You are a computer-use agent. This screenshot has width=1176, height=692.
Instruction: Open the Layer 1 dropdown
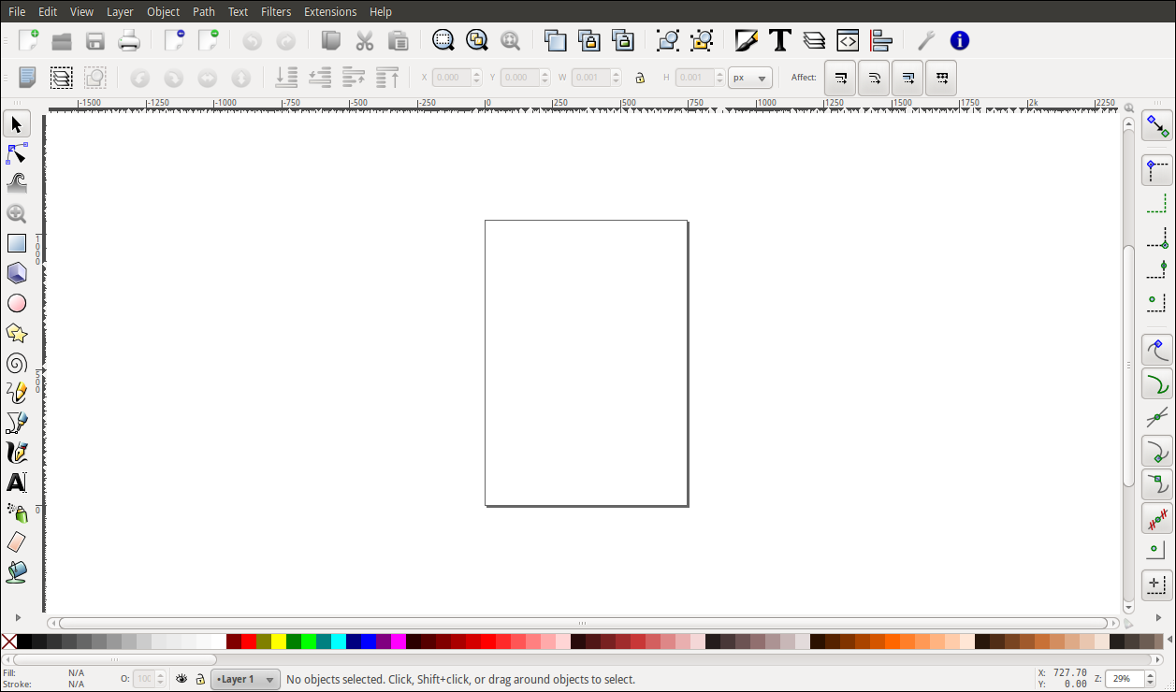tap(246, 679)
